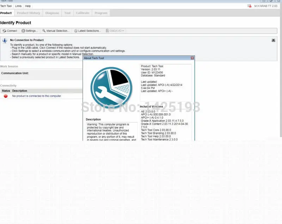Switch to the Test tab
The image size is (282, 224).
67,13
